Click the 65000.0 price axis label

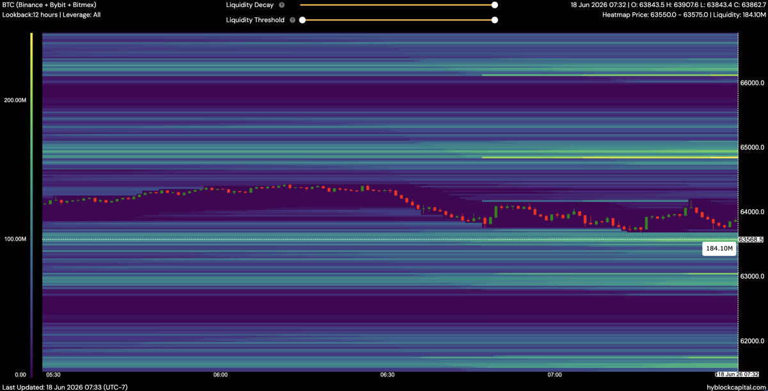[x=752, y=147]
